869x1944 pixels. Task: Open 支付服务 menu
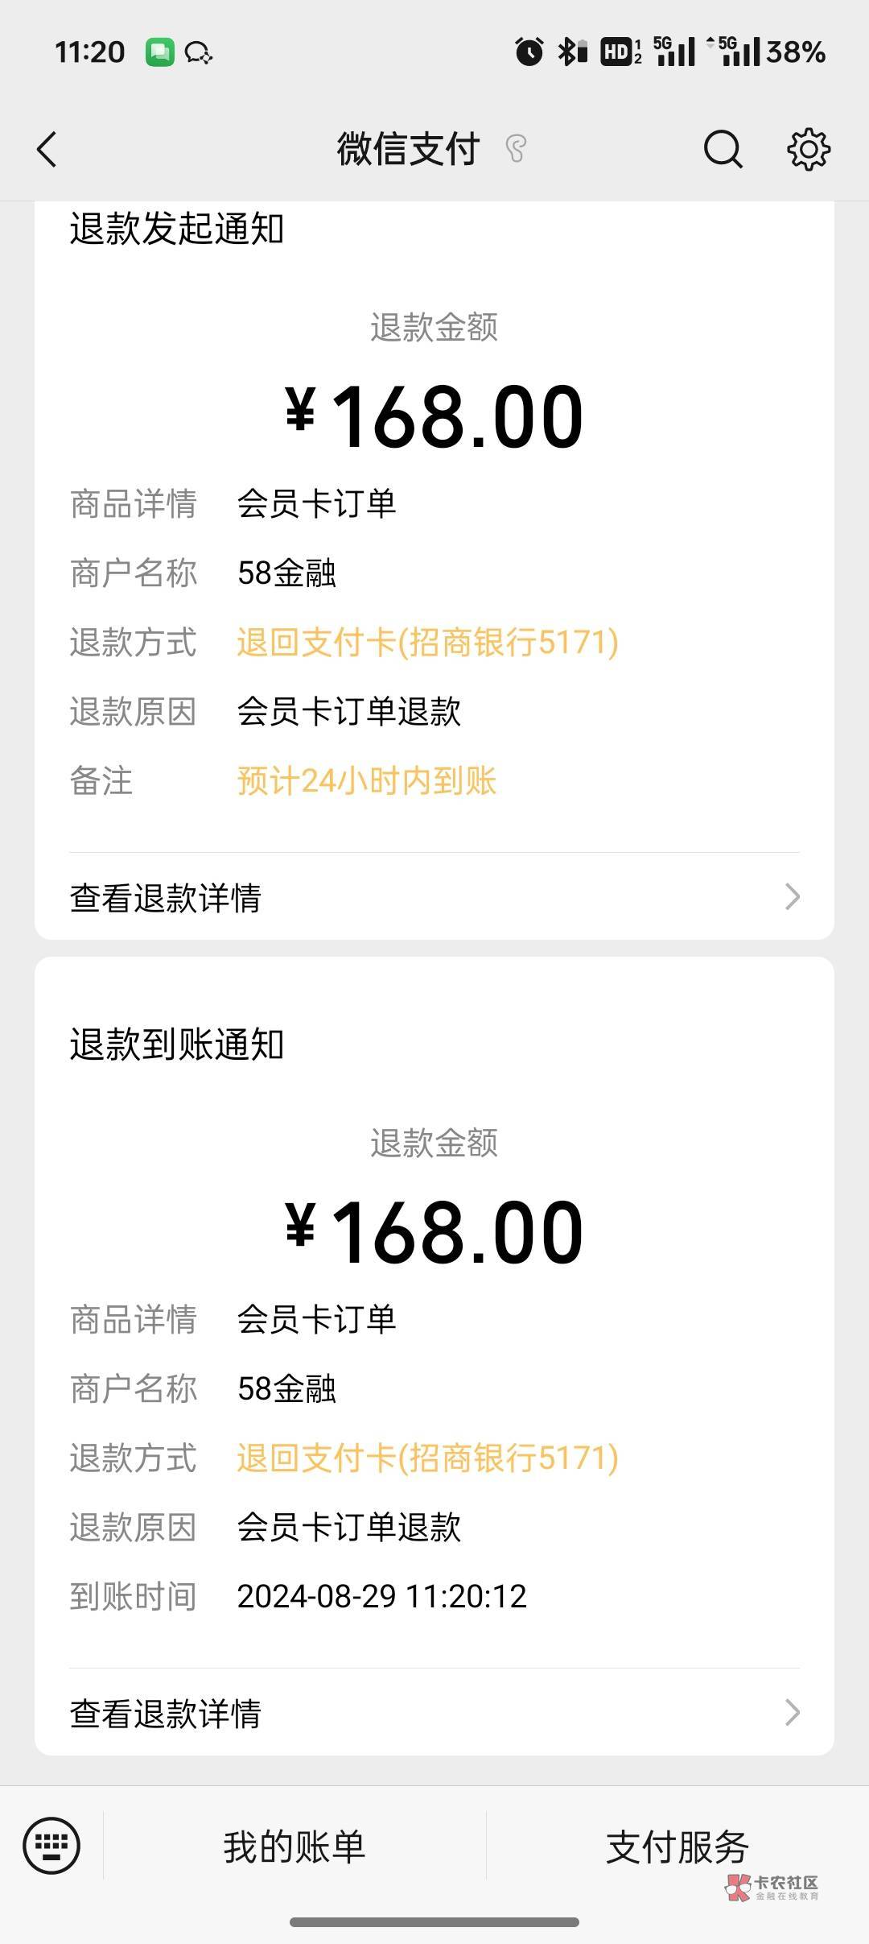click(x=677, y=1847)
